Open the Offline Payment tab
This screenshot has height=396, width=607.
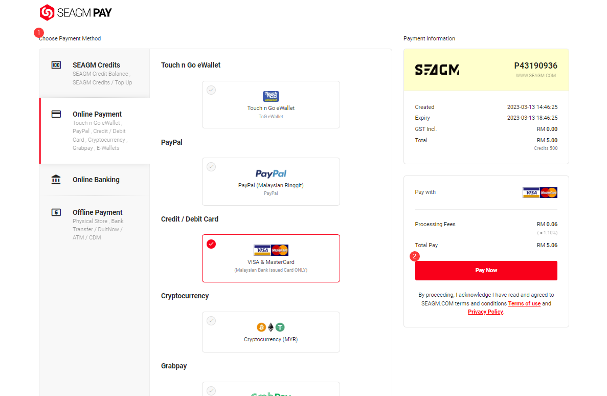tap(95, 224)
